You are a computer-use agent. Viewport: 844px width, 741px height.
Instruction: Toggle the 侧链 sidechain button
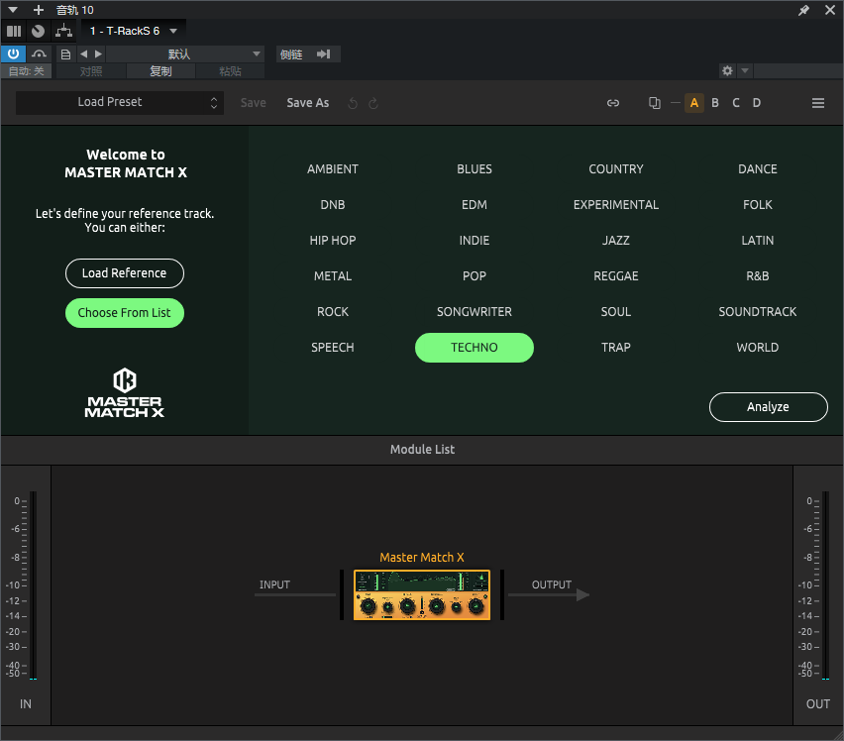292,54
